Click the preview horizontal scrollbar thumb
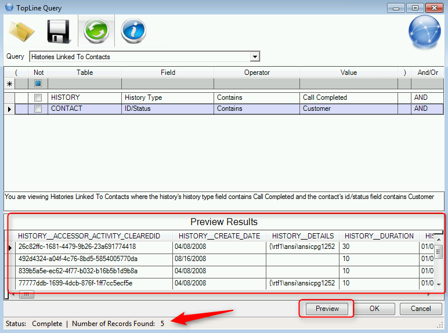This screenshot has height=333, width=448. [x=26, y=294]
